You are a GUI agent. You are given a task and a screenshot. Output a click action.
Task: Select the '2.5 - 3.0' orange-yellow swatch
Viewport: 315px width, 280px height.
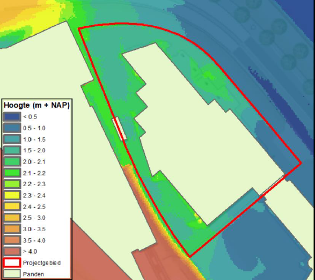click(x=12, y=218)
